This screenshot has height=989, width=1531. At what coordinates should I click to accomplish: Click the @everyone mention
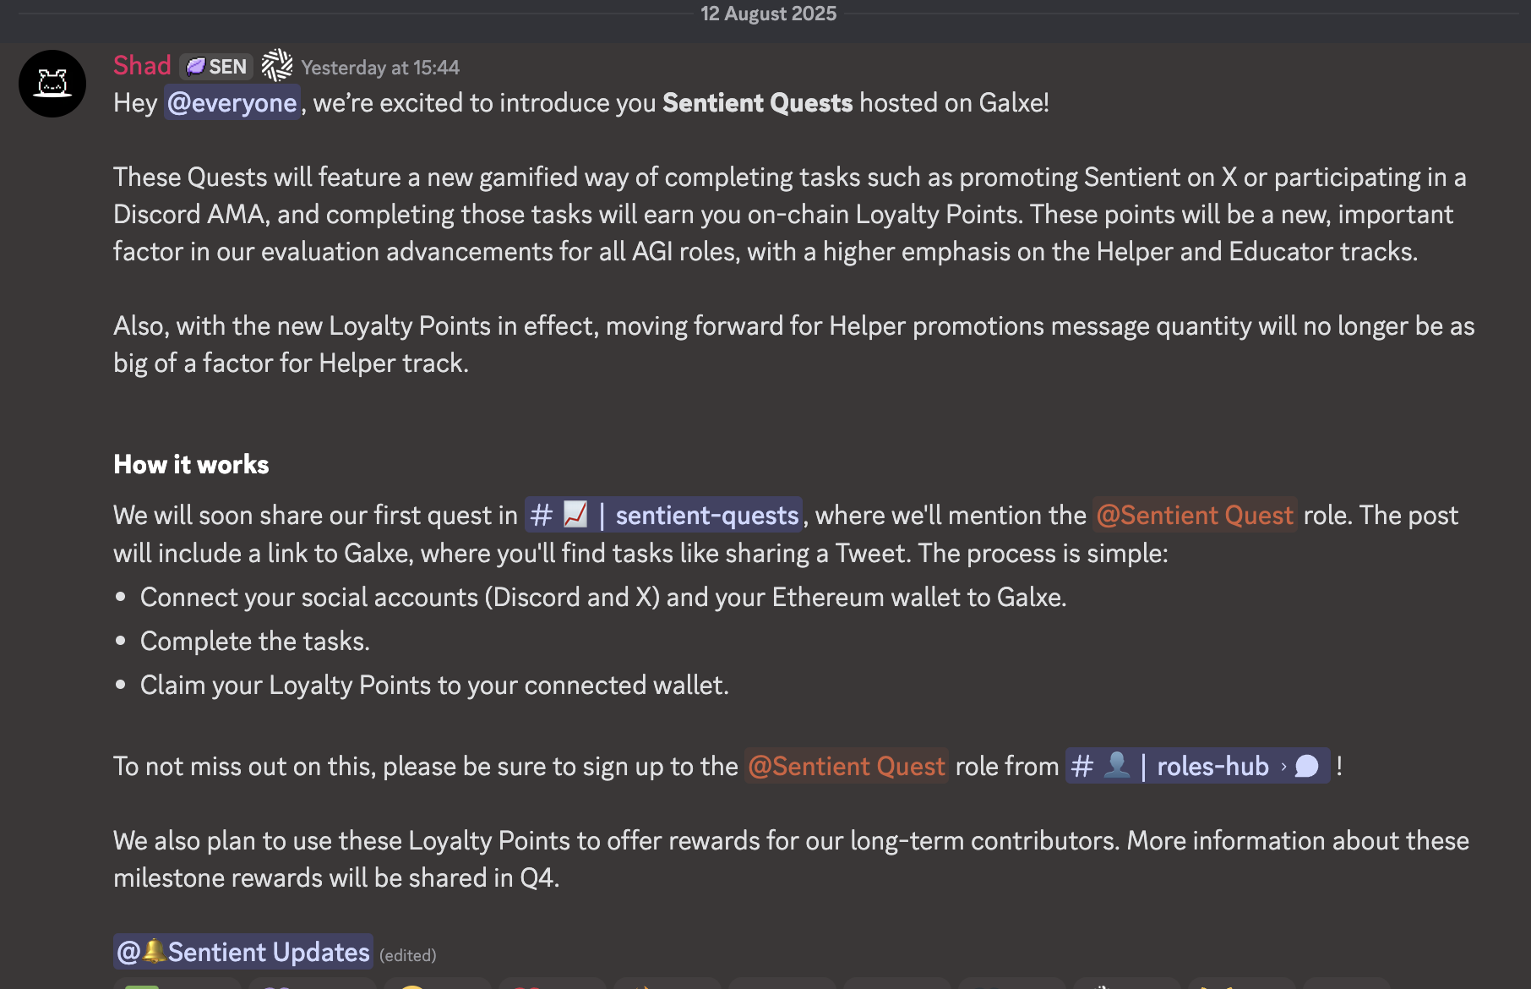[232, 103]
